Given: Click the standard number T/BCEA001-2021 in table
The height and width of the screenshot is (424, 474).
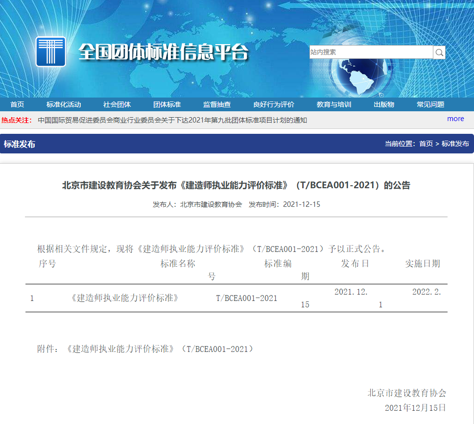Looking at the screenshot, I should 246,298.
